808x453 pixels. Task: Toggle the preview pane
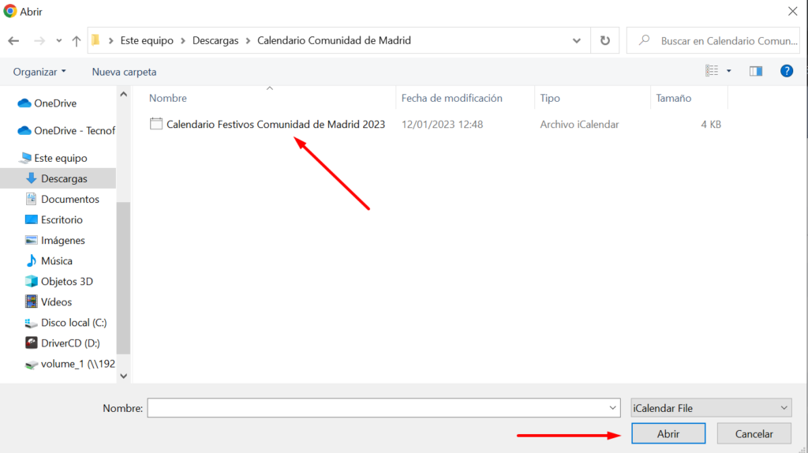pyautogui.click(x=756, y=71)
